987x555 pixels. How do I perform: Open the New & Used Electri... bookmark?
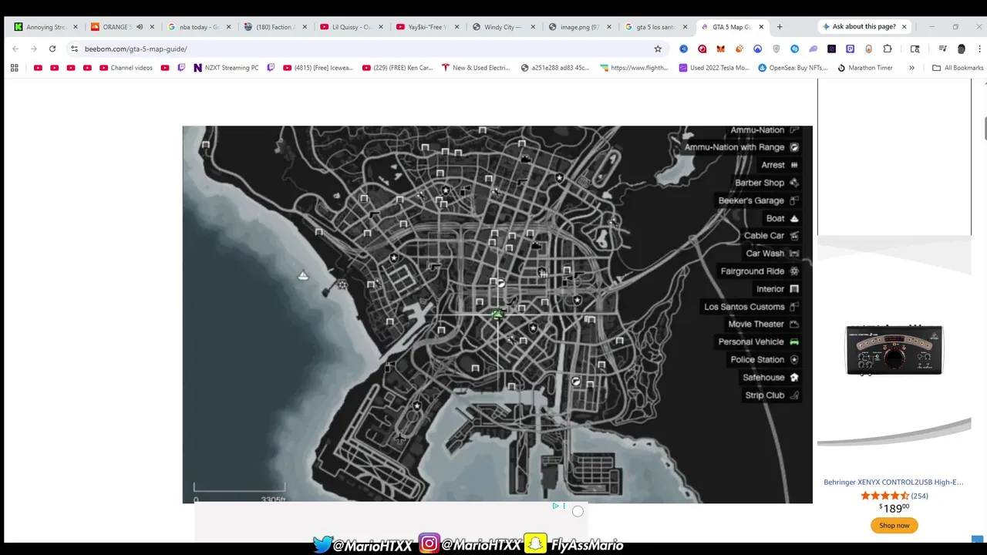[x=476, y=68]
